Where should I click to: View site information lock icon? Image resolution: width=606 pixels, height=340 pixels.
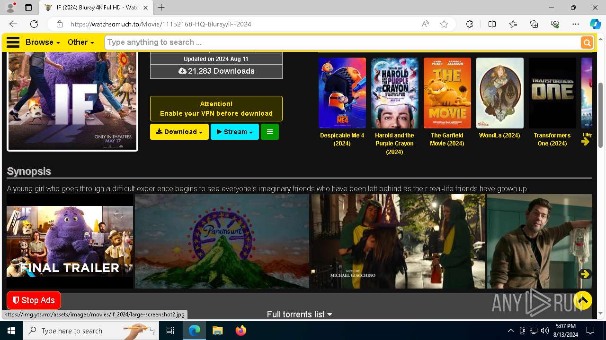point(59,24)
